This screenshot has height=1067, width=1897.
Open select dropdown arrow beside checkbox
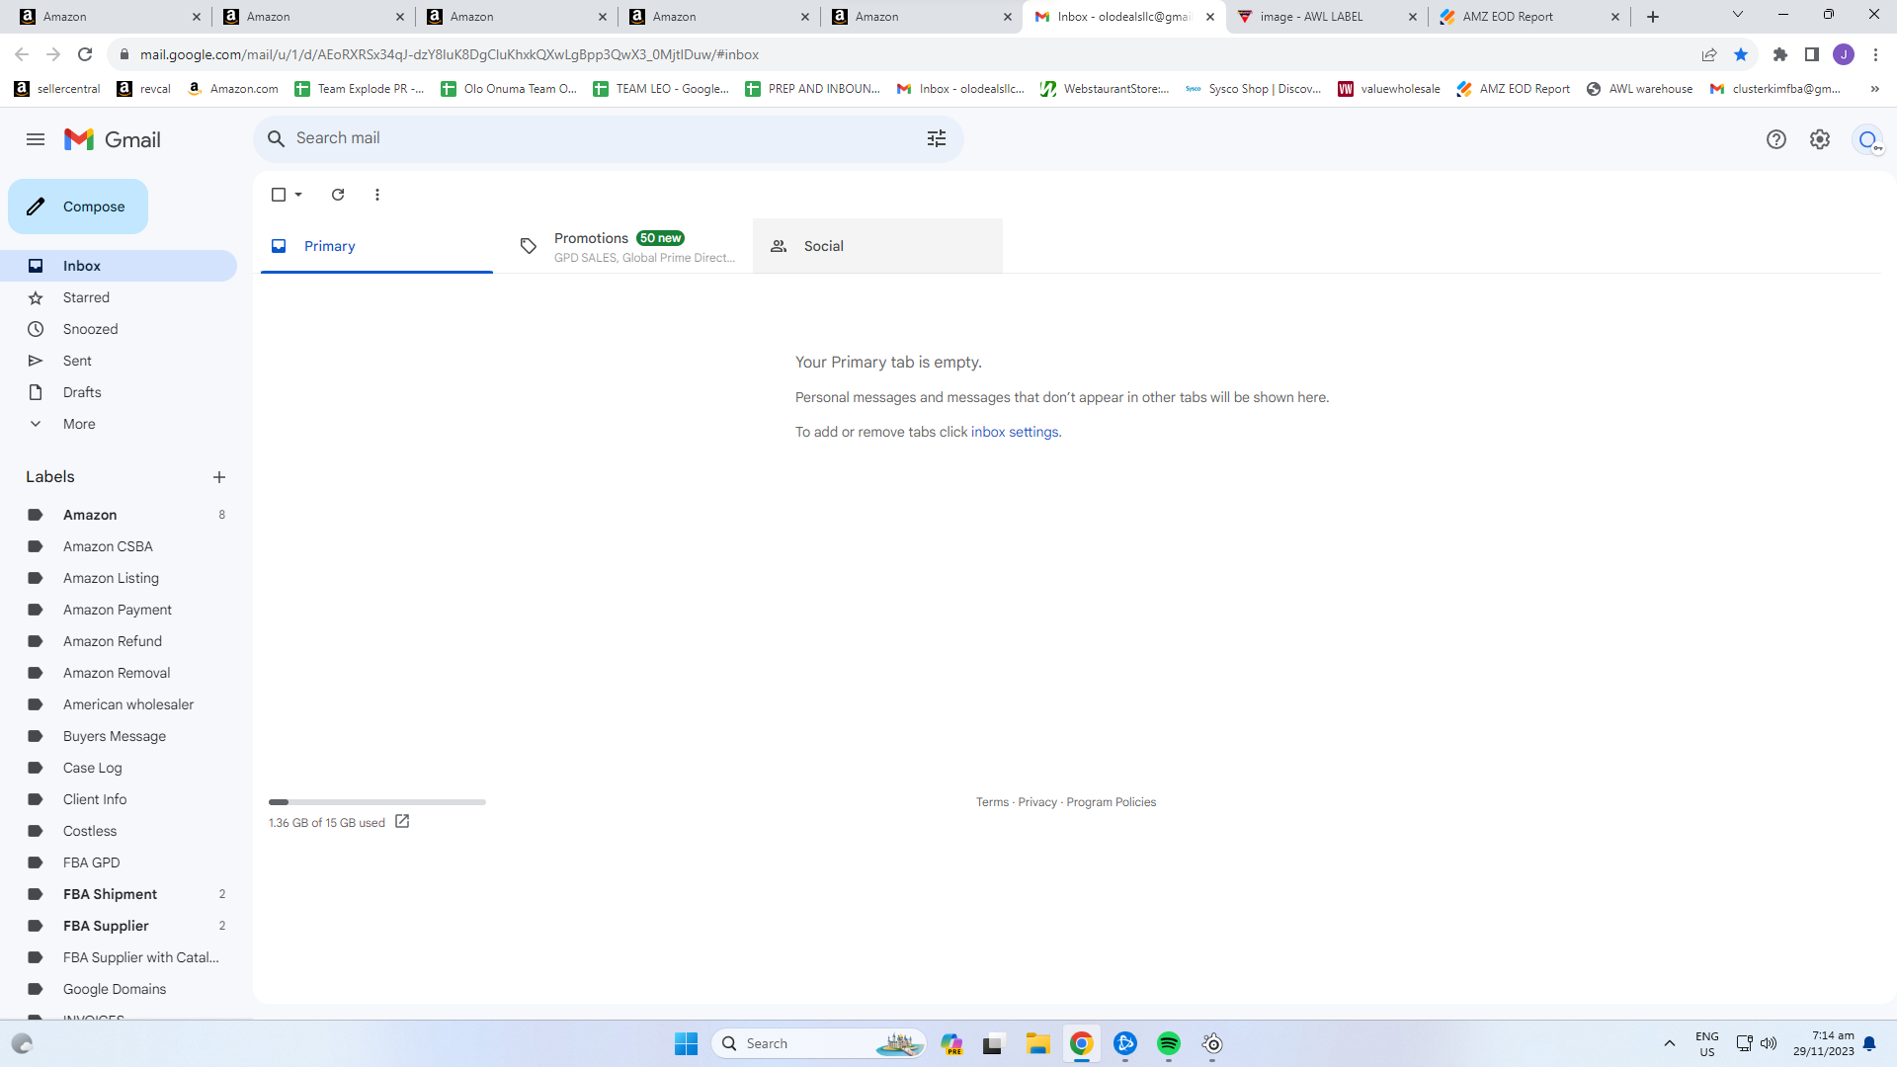(298, 195)
